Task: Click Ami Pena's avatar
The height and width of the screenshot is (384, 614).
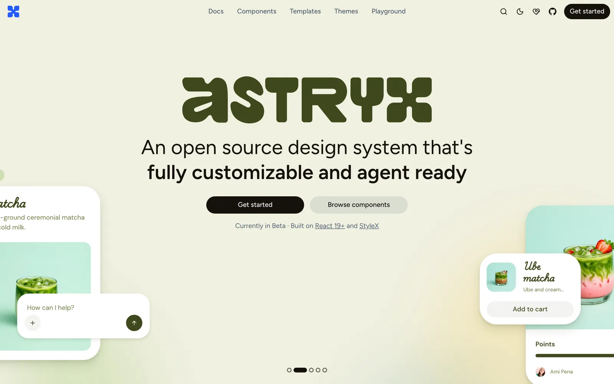Action: [540, 372]
